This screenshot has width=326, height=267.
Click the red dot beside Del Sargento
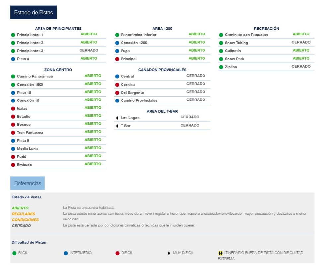point(117,93)
